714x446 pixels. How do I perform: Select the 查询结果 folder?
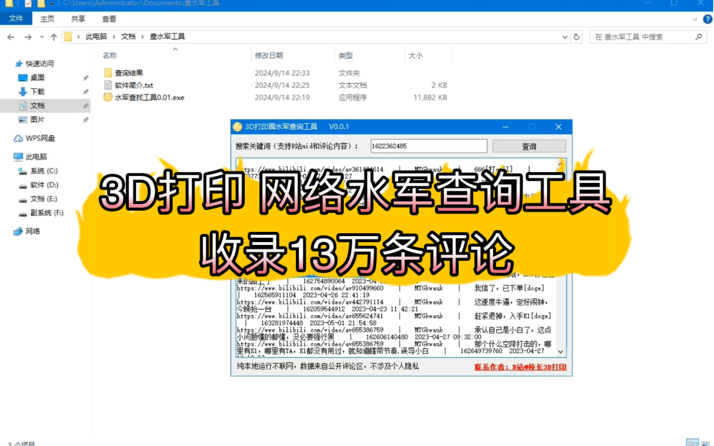[129, 73]
